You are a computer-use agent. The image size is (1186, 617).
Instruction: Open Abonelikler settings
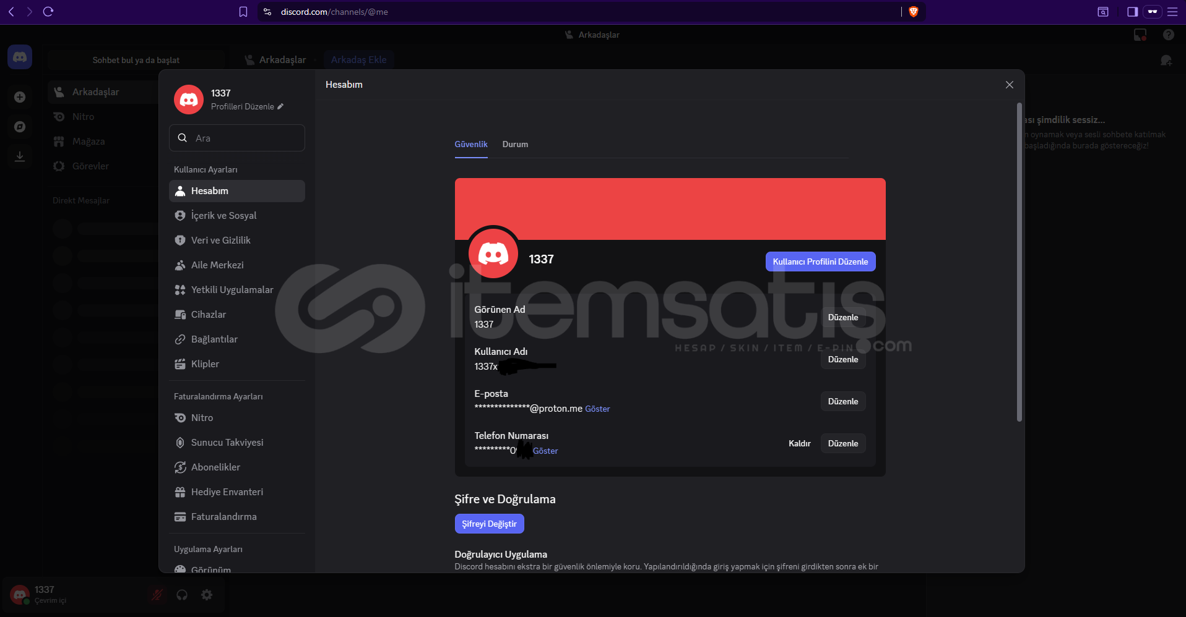(x=237, y=467)
